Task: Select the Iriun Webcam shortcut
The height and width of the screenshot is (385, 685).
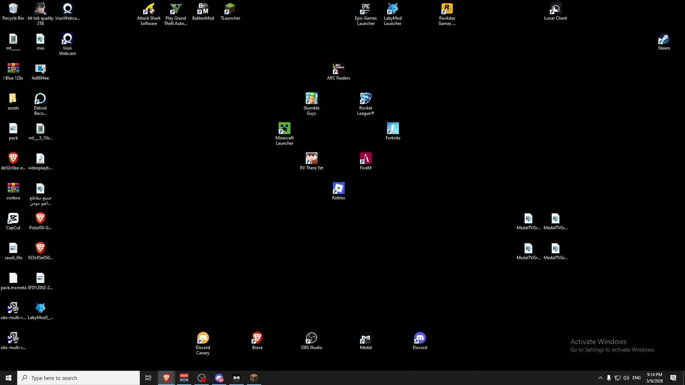Action: [x=67, y=44]
